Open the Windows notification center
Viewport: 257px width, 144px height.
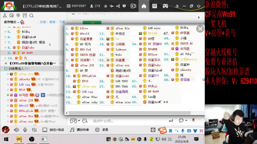tap(196, 139)
